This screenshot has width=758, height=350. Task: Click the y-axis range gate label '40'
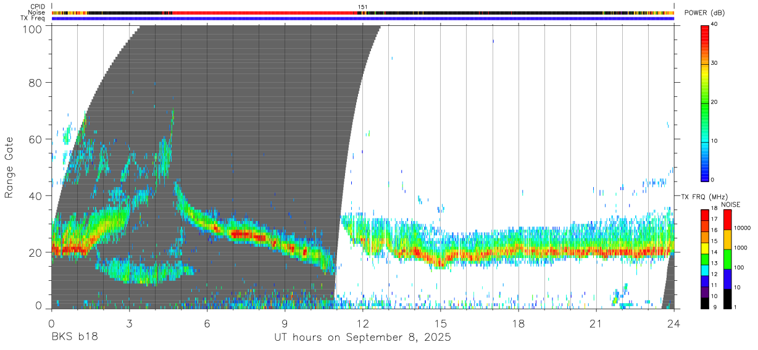[36, 196]
